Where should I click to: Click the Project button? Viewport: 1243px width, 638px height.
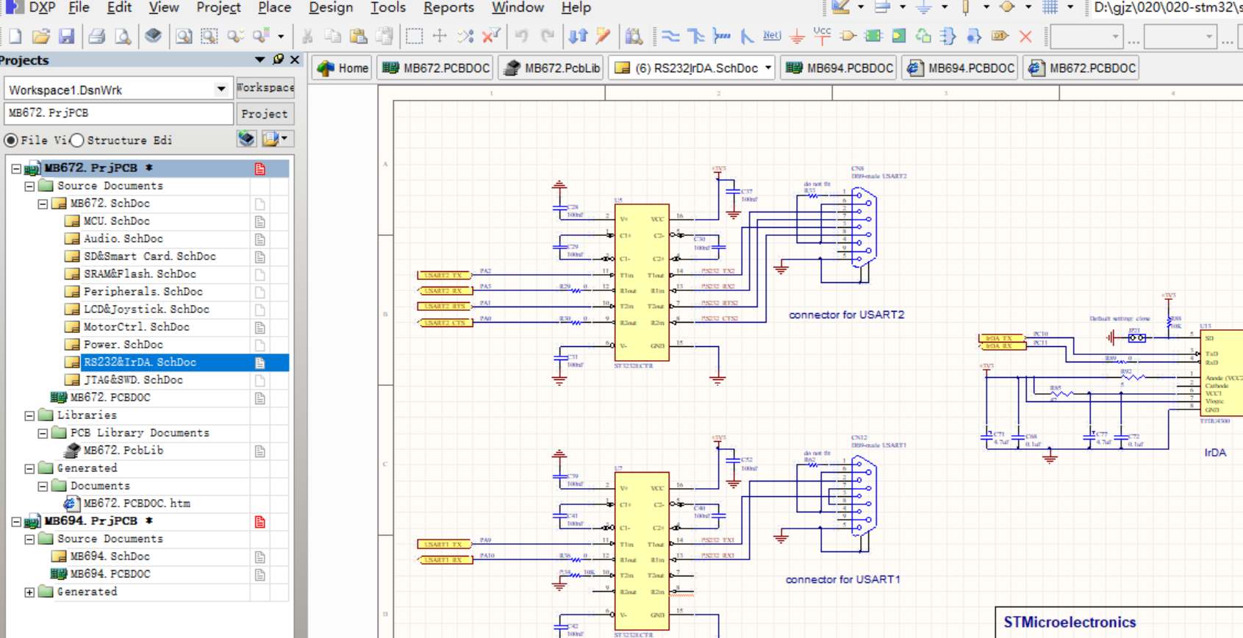coord(265,114)
